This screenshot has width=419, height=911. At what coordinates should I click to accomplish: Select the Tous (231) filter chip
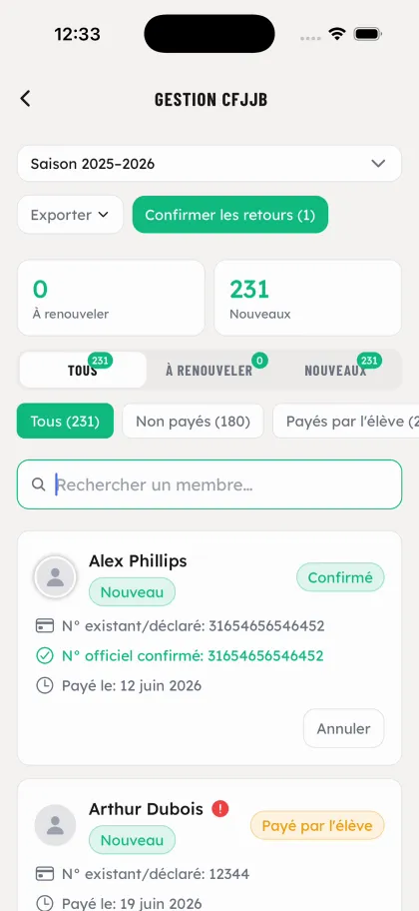click(65, 422)
